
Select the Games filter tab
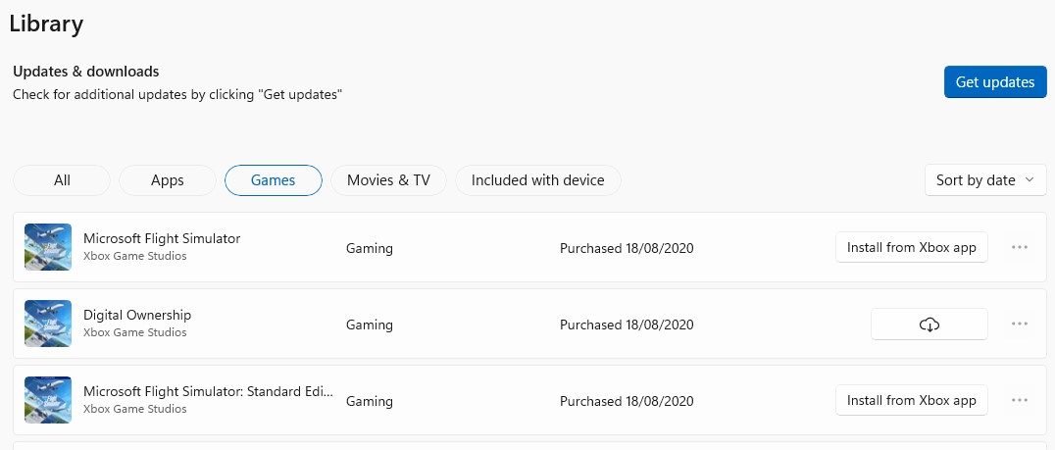point(274,180)
